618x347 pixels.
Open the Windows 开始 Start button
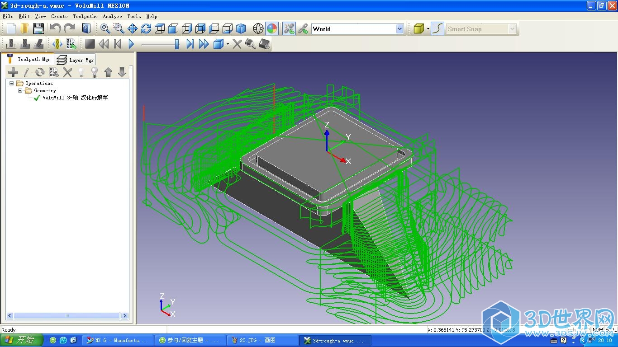(x=21, y=340)
